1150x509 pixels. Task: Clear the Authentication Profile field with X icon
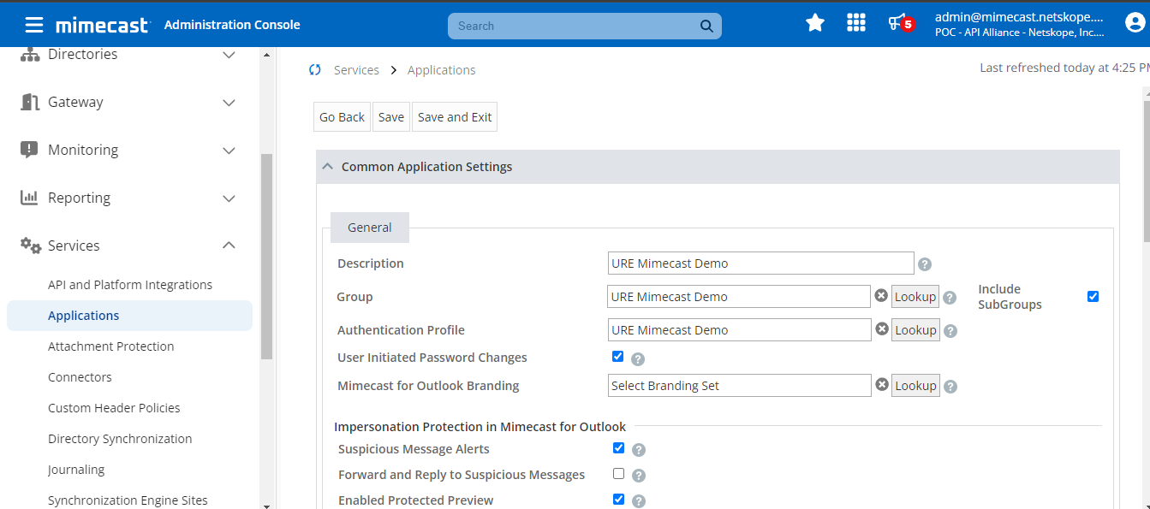(x=881, y=329)
